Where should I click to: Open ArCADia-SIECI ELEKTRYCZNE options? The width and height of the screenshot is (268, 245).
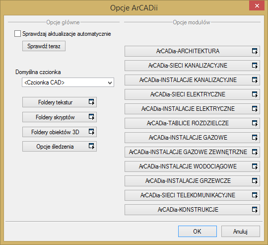coord(192,94)
